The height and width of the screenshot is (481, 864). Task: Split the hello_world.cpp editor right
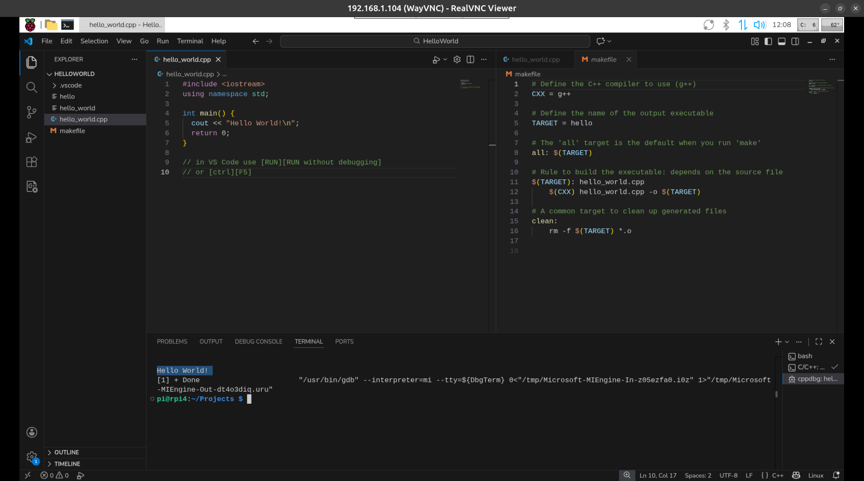470,60
